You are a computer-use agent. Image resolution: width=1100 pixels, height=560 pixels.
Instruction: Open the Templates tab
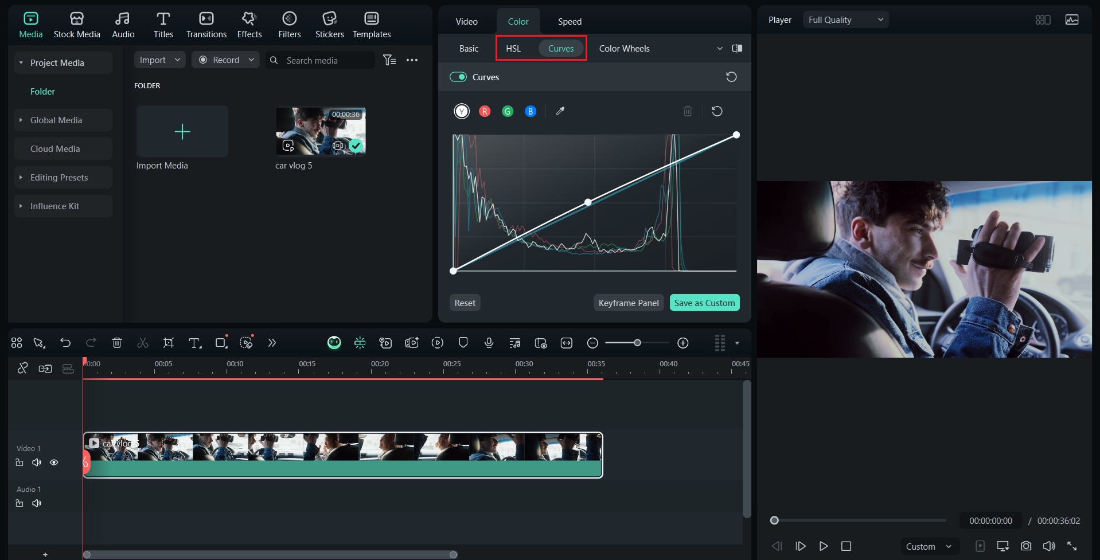click(372, 26)
